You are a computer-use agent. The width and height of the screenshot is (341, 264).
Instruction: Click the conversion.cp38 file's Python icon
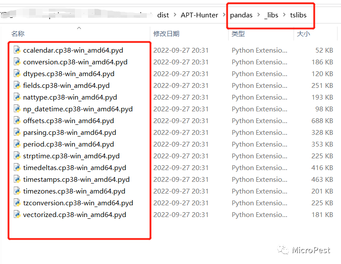[x=17, y=62]
